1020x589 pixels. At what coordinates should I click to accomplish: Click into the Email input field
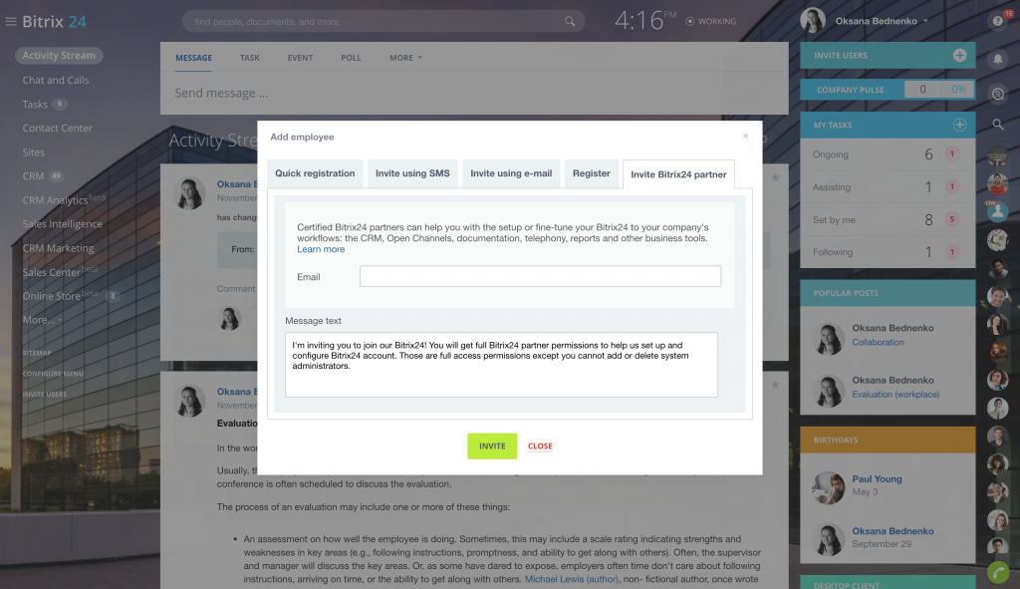point(540,277)
